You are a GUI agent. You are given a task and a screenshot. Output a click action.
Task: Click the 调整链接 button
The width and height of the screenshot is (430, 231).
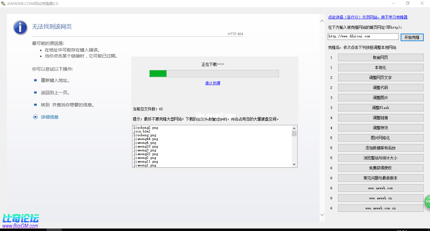[x=381, y=118]
